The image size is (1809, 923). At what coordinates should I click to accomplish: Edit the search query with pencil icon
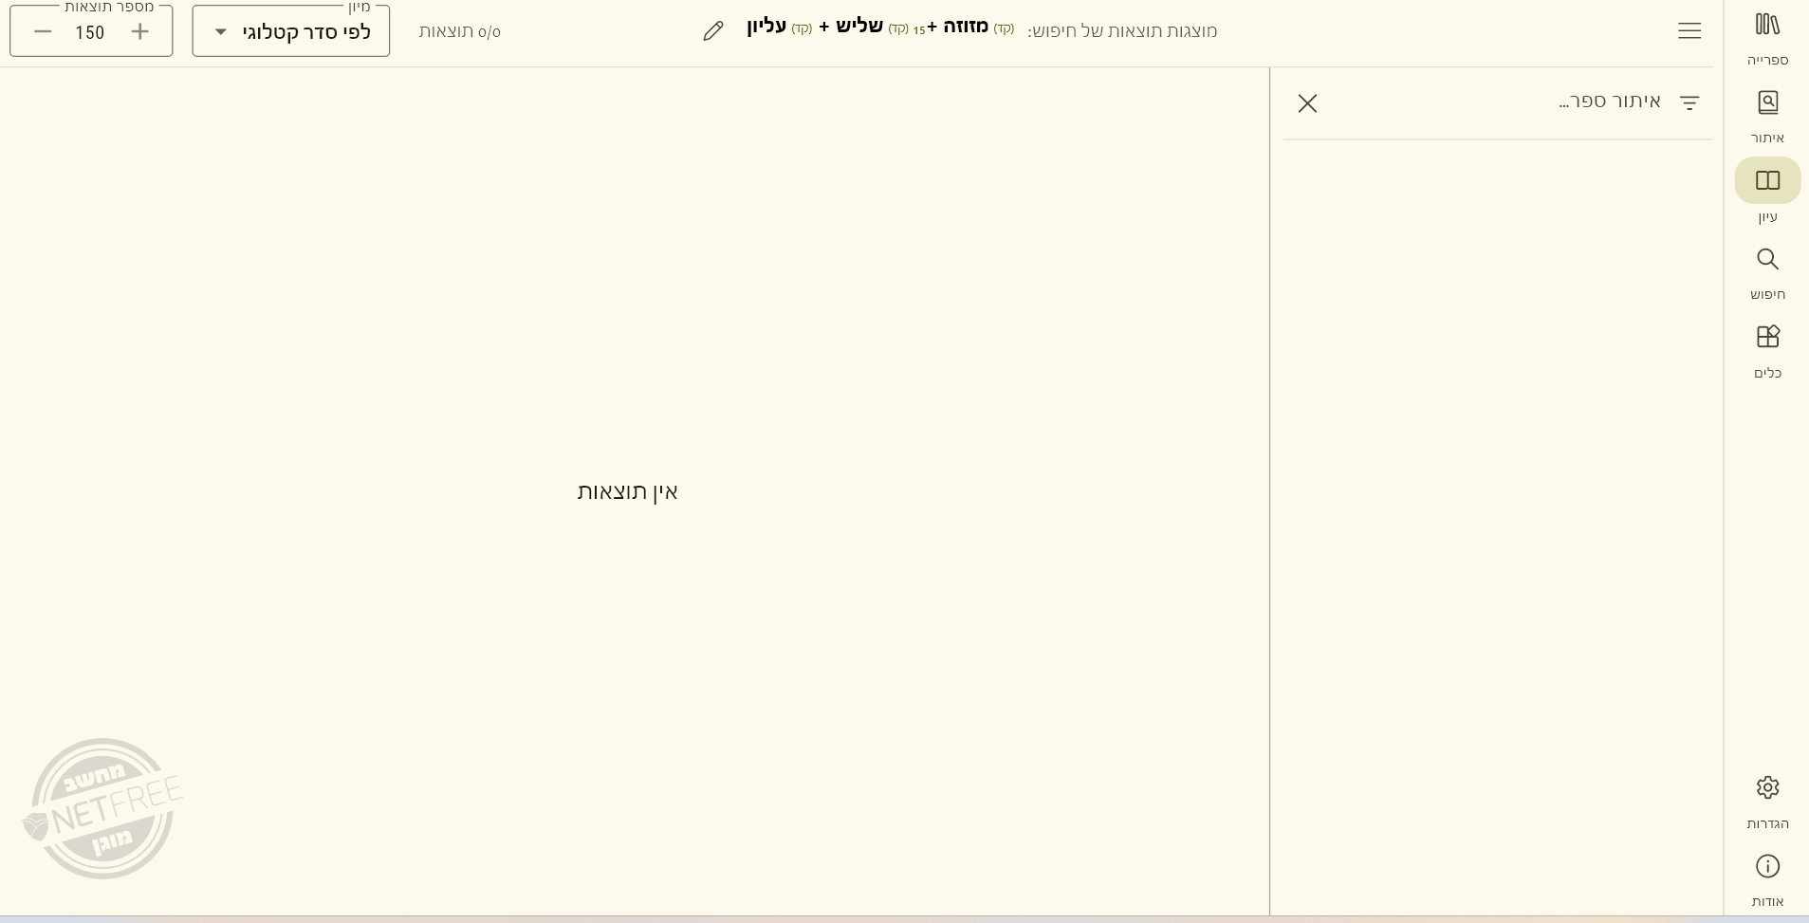click(x=713, y=31)
